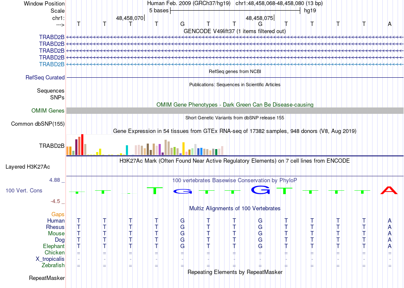404x288 pixels.
Task: Select the Rhesus species label
Action: [55, 227]
